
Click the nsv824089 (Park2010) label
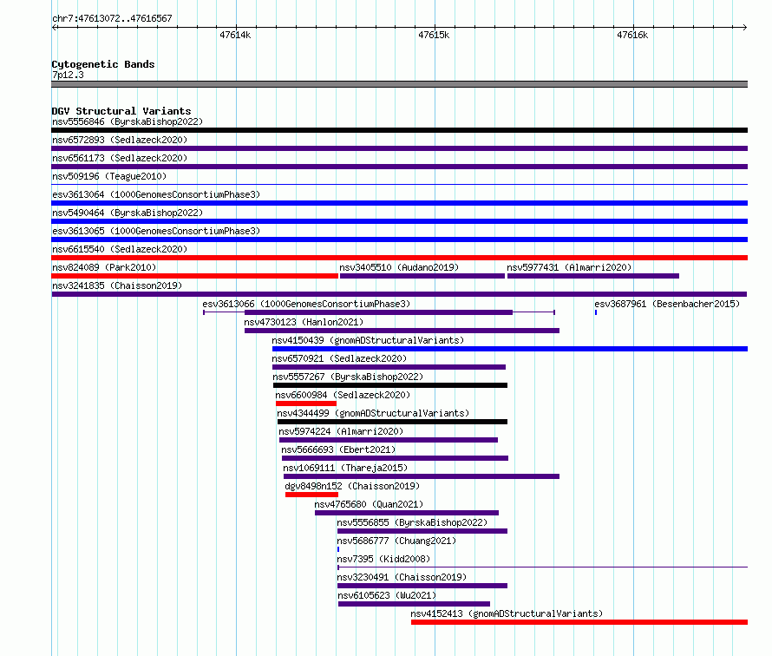104,267
